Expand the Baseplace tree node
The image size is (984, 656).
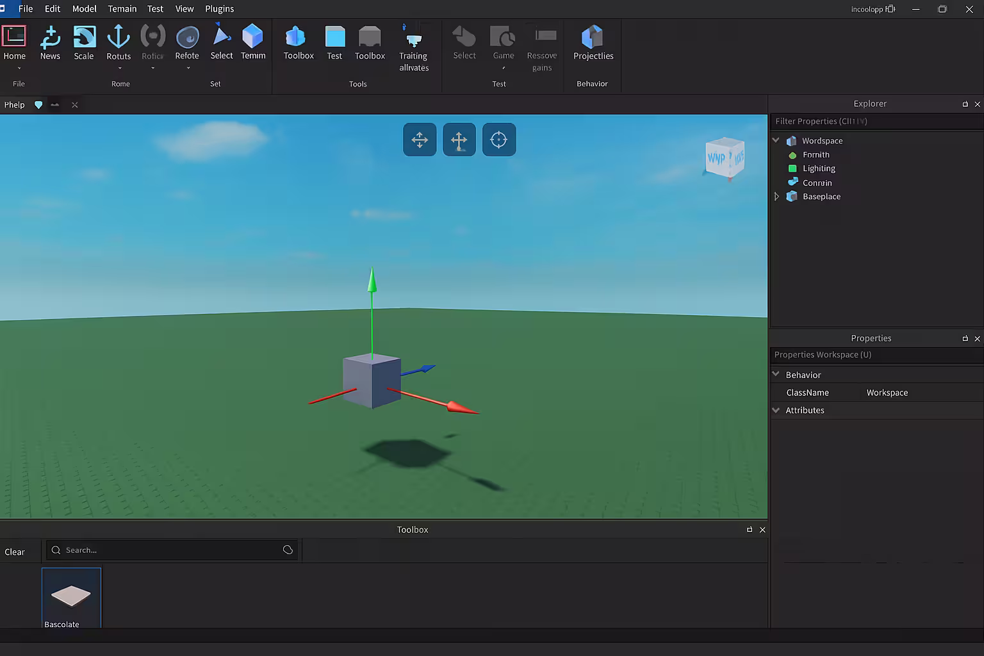click(776, 197)
